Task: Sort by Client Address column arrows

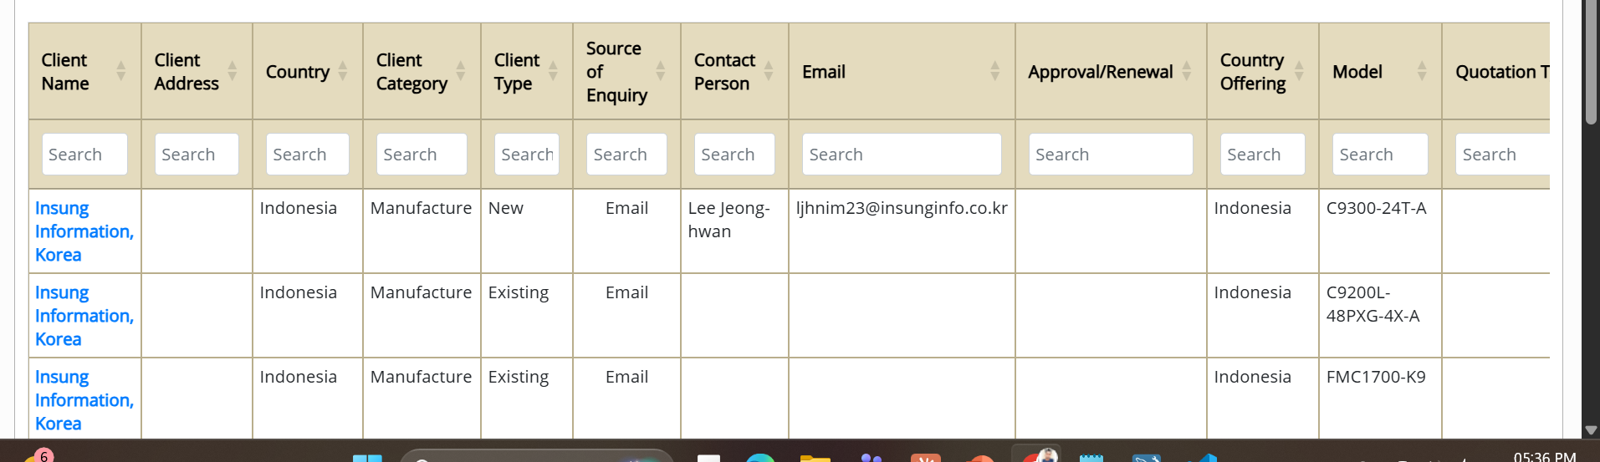Action: click(233, 72)
